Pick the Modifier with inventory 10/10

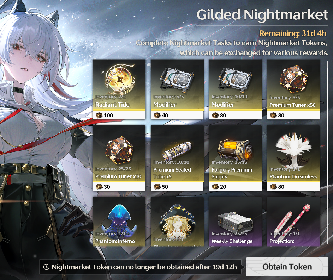[235, 89]
